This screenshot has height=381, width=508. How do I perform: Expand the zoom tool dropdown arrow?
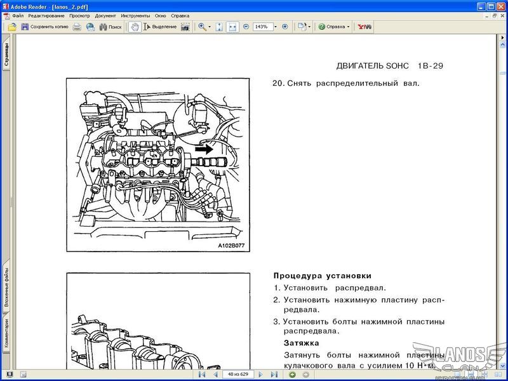[210, 27]
